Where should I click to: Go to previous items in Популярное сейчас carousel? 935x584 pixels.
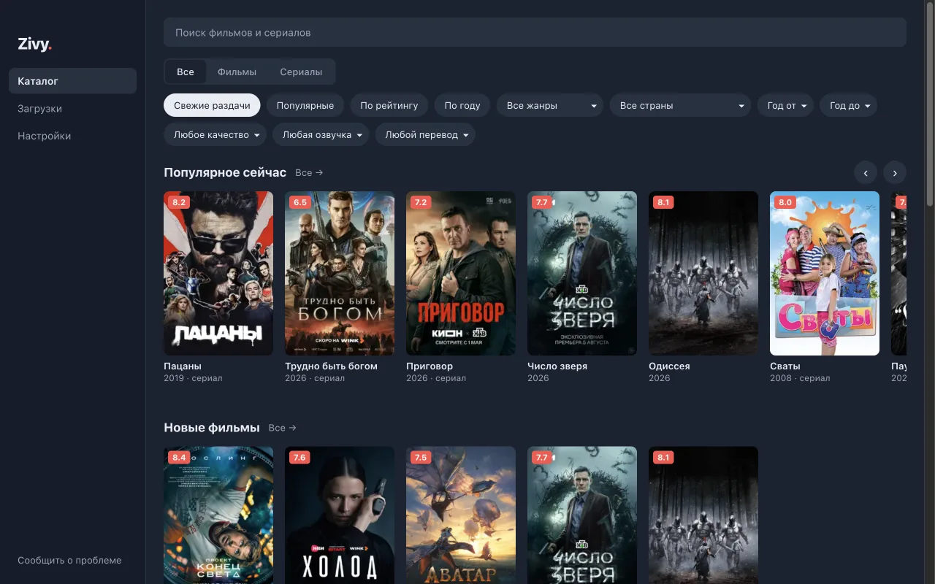point(866,173)
